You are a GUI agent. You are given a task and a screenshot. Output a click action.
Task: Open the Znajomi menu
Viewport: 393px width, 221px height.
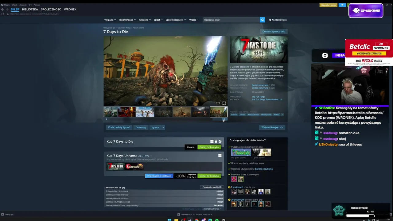[x=23, y=5]
